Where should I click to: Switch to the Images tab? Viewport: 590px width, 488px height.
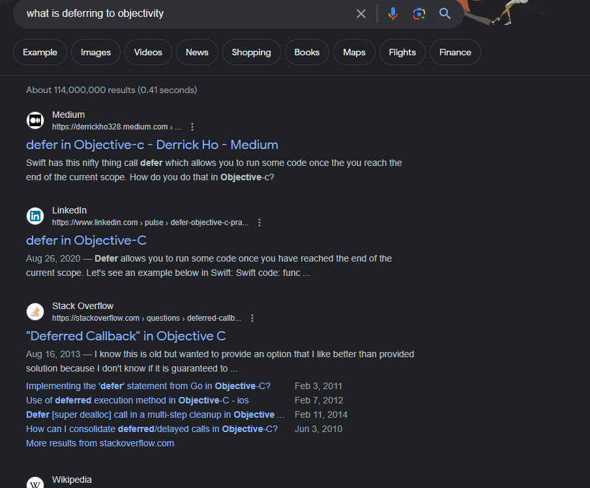[x=96, y=52]
